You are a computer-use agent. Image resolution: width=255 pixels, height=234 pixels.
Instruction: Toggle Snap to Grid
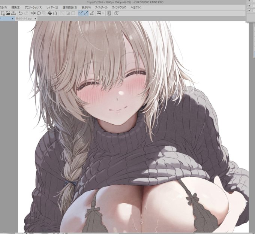tap(92, 13)
